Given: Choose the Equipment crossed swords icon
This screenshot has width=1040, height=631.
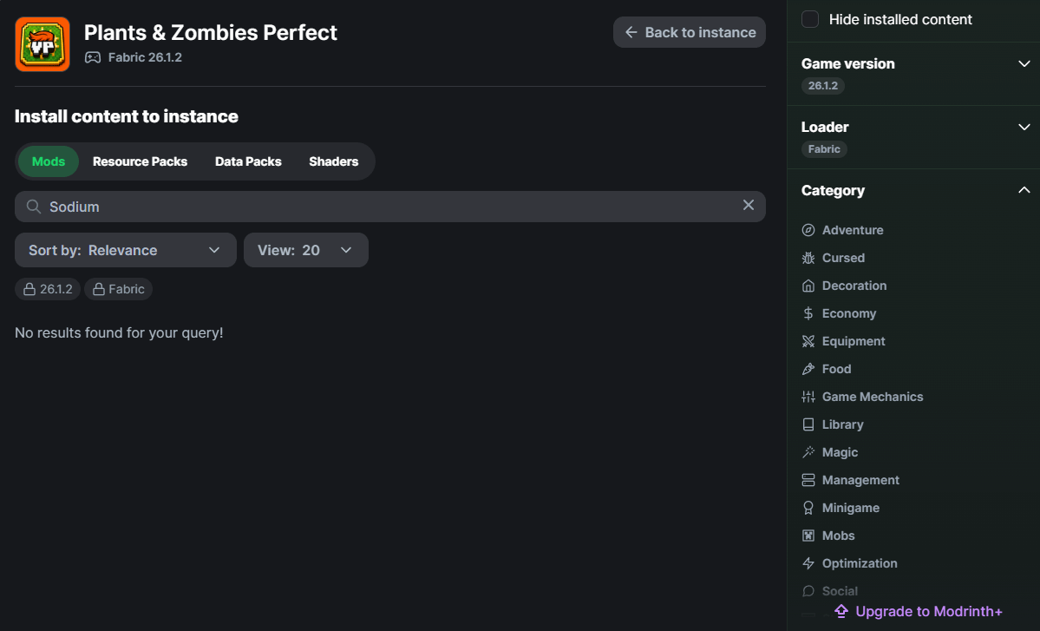Looking at the screenshot, I should coord(808,341).
